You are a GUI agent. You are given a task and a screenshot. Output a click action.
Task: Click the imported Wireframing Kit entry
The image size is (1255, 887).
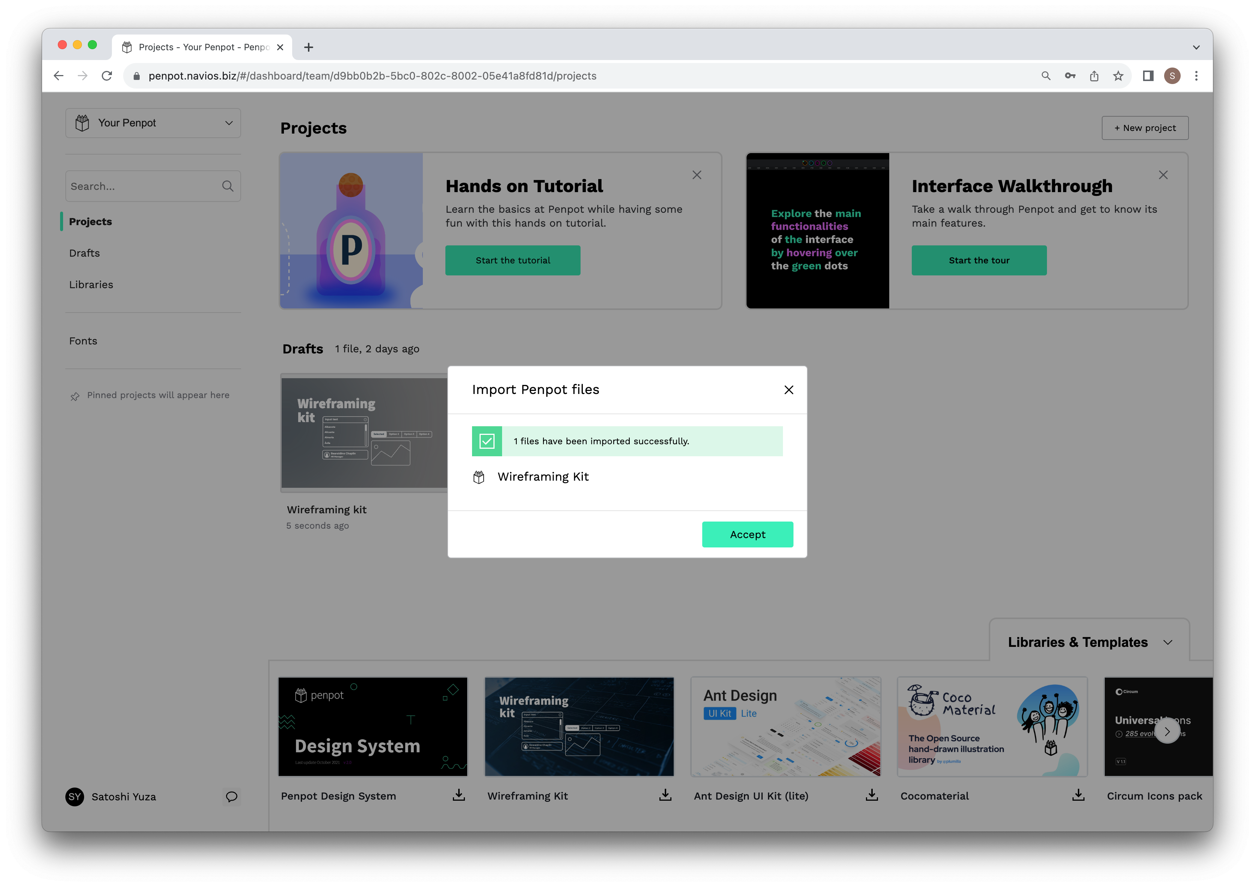tap(543, 477)
